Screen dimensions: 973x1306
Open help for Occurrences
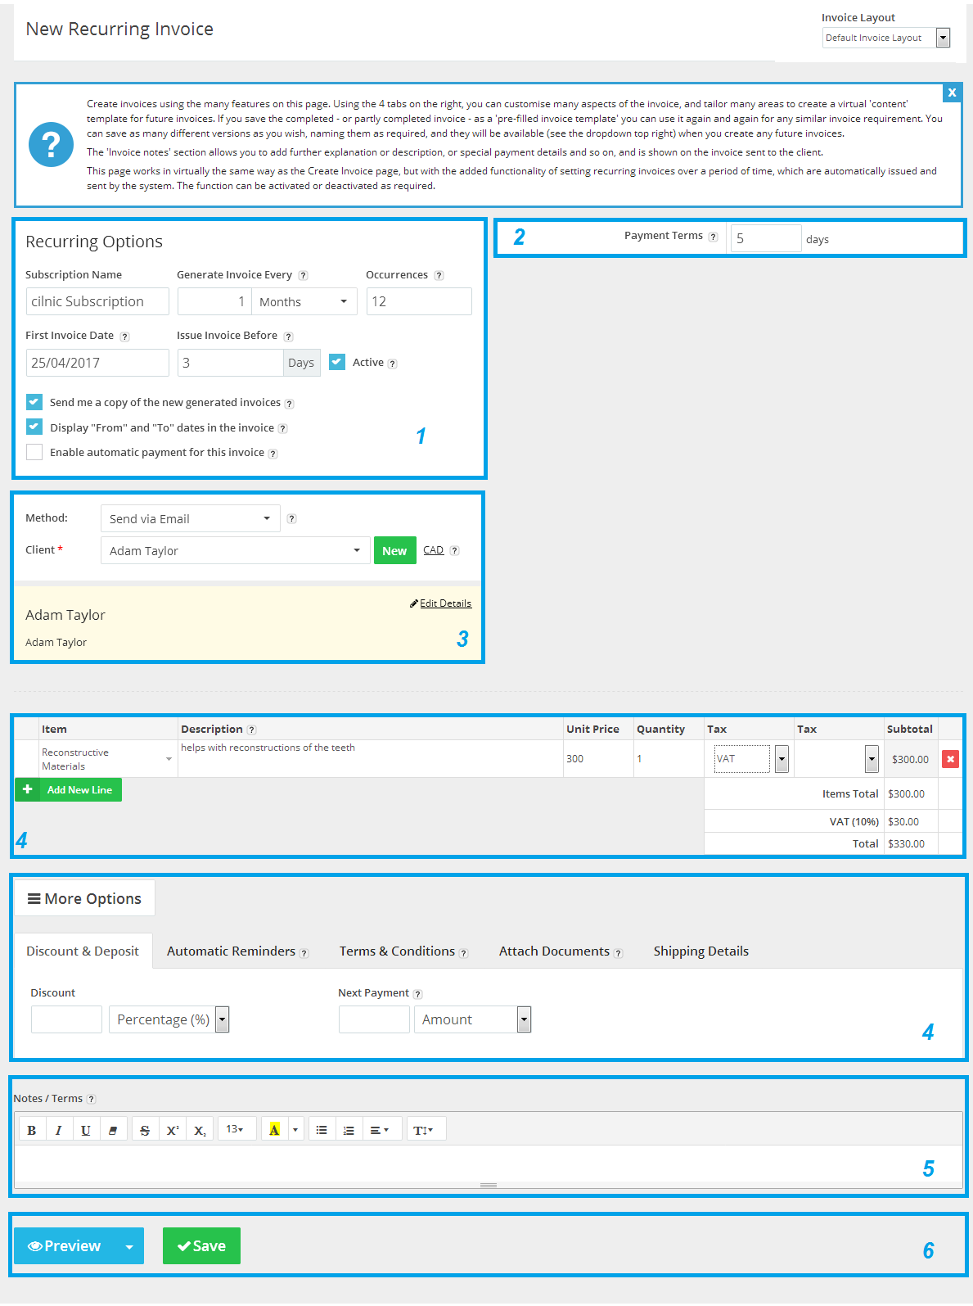439,276
